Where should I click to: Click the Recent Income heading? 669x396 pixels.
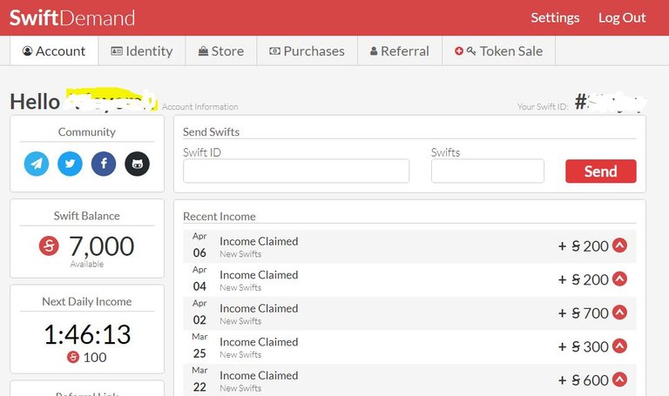click(x=220, y=217)
